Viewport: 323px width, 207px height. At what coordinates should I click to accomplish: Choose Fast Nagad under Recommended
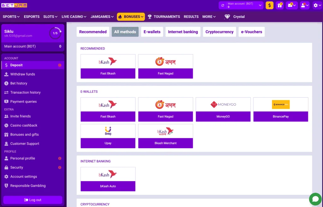[166, 66]
